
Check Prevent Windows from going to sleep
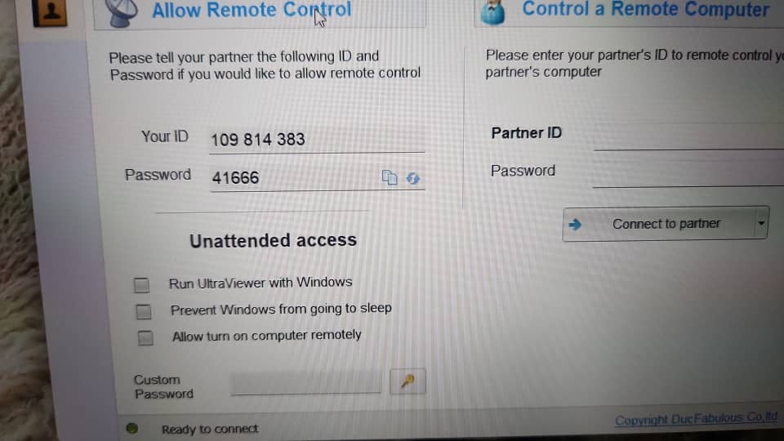(x=144, y=311)
